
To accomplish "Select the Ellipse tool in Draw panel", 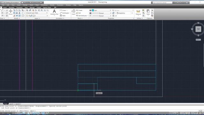I will pos(2,16).
